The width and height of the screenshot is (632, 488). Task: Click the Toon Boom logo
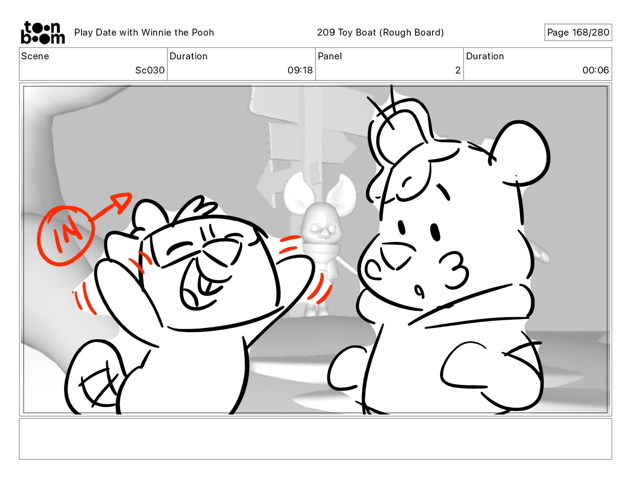coord(43,33)
